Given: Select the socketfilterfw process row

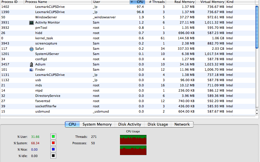Looking at the screenshot, I should tap(128, 106).
